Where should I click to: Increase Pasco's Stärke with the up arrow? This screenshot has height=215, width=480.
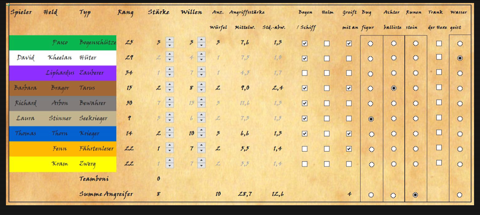tap(169, 40)
